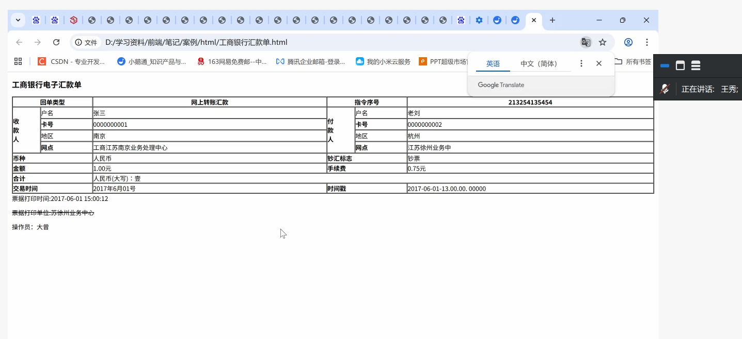Screen dimensions: 742x339
Task: Switch to the tab with blue gear icon
Action: tap(479, 20)
